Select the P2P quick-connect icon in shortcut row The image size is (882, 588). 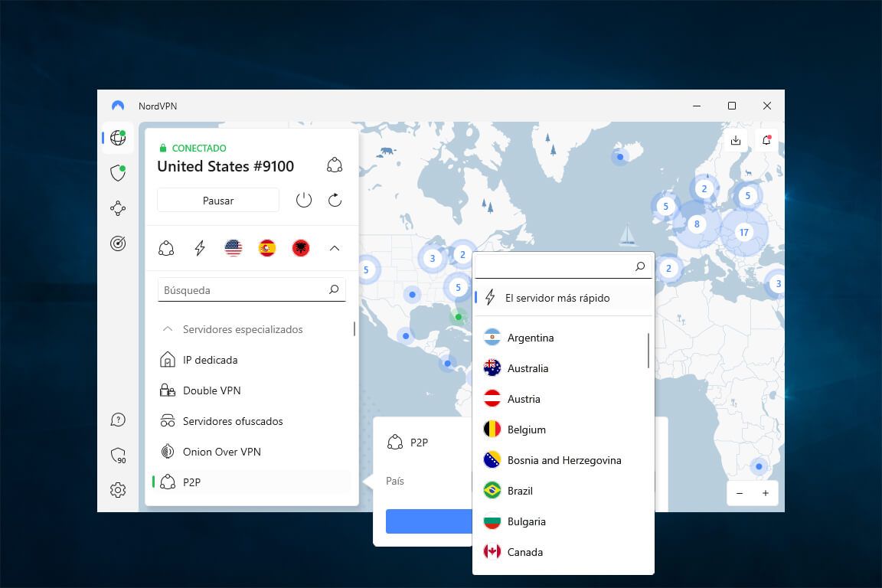[166, 248]
